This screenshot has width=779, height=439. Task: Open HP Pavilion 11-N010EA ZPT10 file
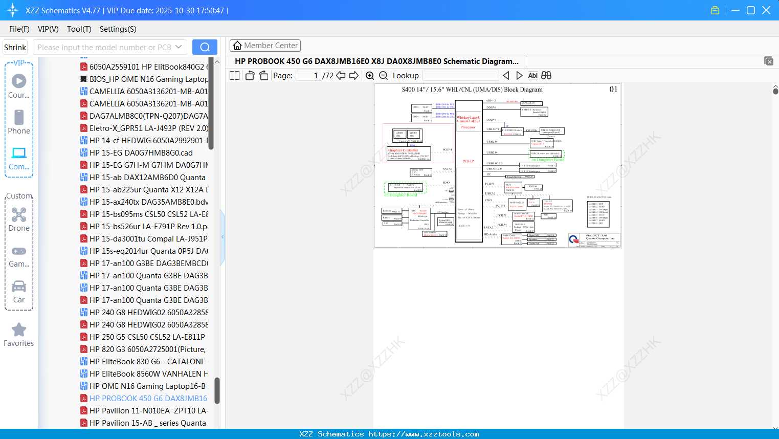[x=144, y=410]
